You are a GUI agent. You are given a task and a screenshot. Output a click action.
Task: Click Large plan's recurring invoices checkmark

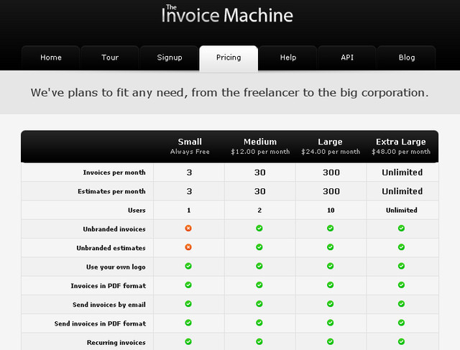[331, 341]
